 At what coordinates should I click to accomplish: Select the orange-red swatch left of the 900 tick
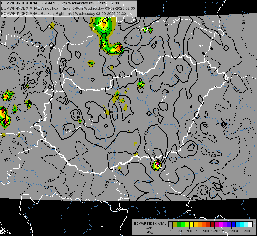point(204,224)
